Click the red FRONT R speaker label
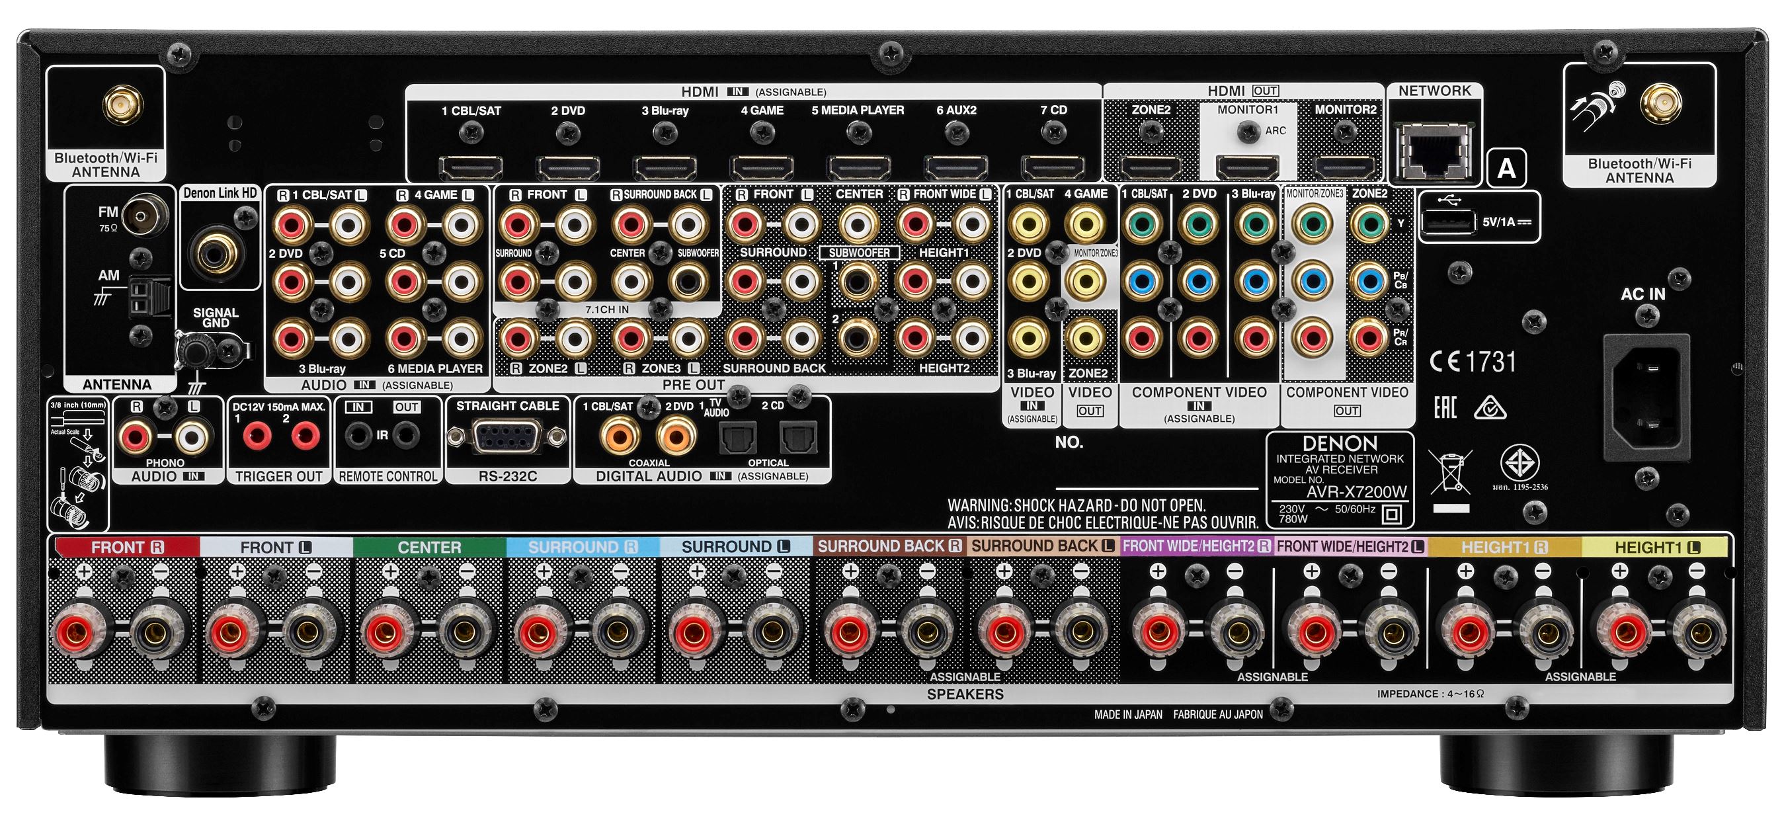Viewport: 1784px width, 820px height. tap(127, 547)
